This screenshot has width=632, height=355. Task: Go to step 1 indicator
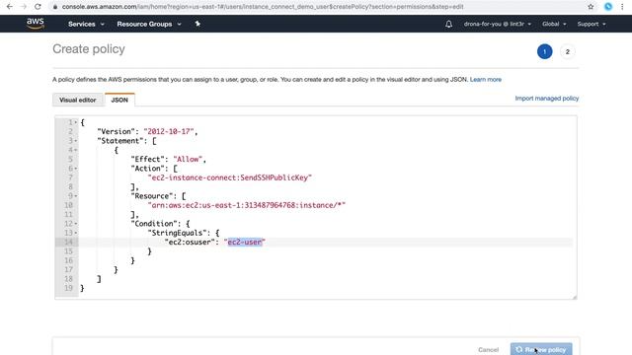click(x=544, y=51)
